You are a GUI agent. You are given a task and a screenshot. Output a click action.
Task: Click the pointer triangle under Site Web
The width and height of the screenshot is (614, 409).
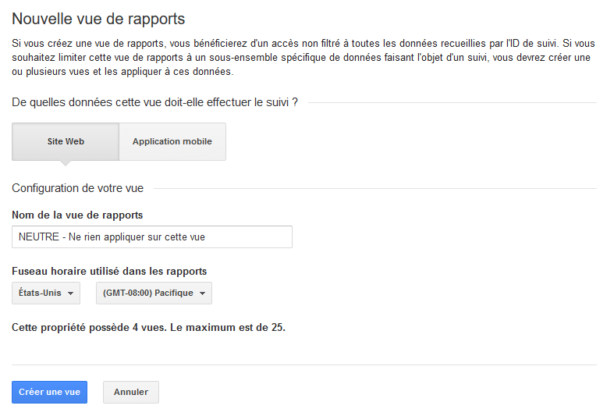66,163
